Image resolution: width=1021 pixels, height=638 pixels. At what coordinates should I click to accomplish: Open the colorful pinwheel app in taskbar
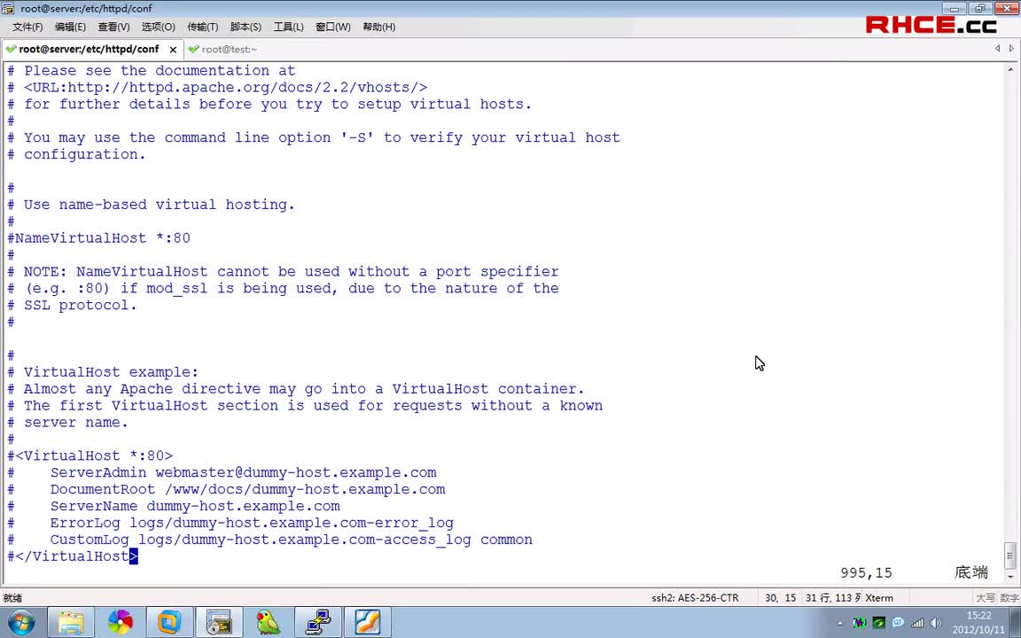[x=120, y=623]
